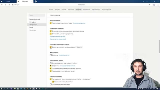The width and height of the screenshot is (160, 90).
Task: Open Windows search from the taskbar
Action: coord(4,89)
